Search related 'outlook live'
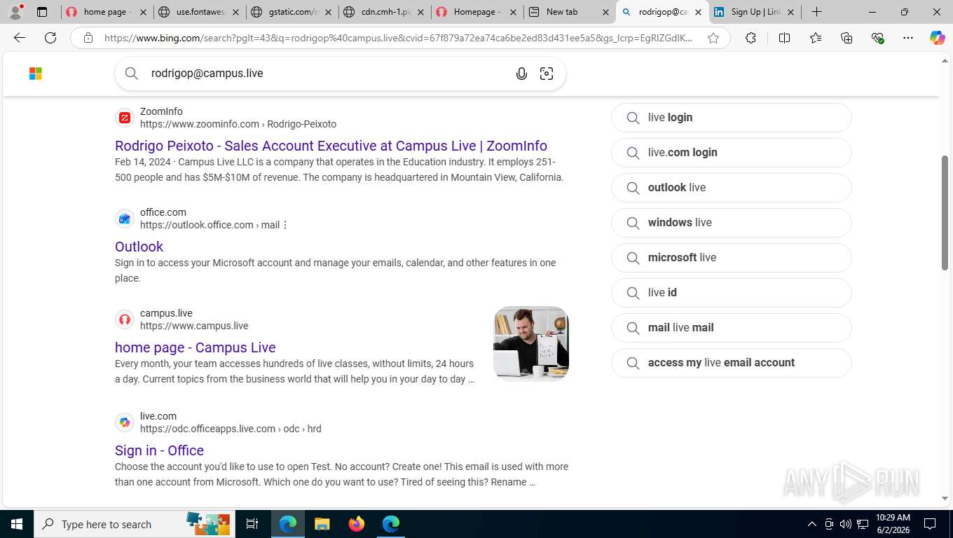Screen dimensions: 953x538 (x=732, y=188)
